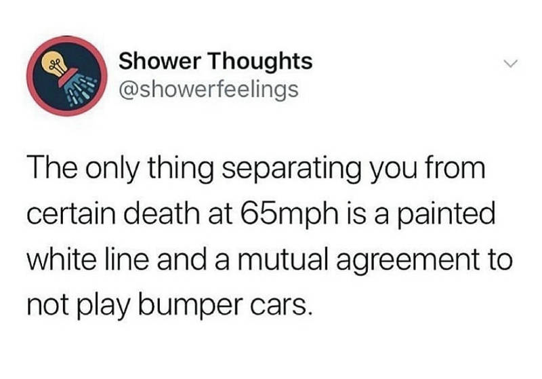Open the Shower Thoughts display name
542x379 pixels.
tap(215, 61)
